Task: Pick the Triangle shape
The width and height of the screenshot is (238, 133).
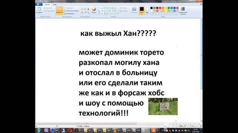Action: (115, 8)
